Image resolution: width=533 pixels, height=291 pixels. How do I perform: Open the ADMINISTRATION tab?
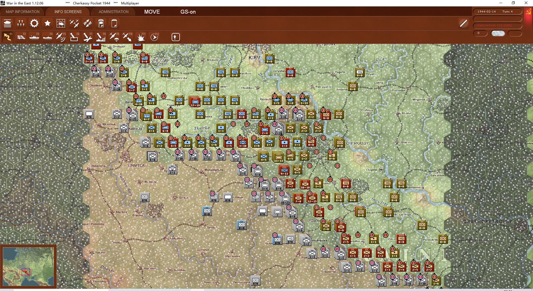[x=114, y=12]
